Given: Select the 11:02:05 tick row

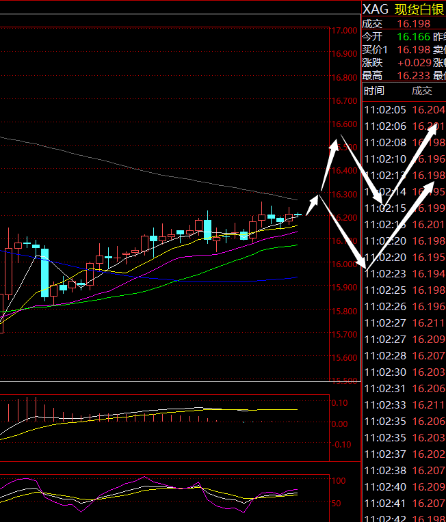Looking at the screenshot, I should pos(404,110).
